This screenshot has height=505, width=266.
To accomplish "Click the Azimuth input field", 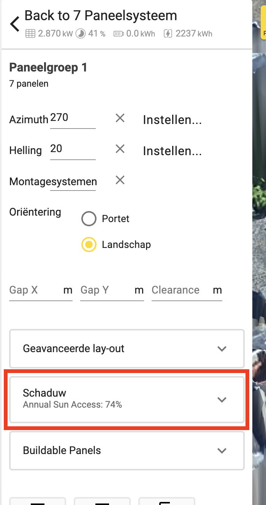I will (73, 119).
